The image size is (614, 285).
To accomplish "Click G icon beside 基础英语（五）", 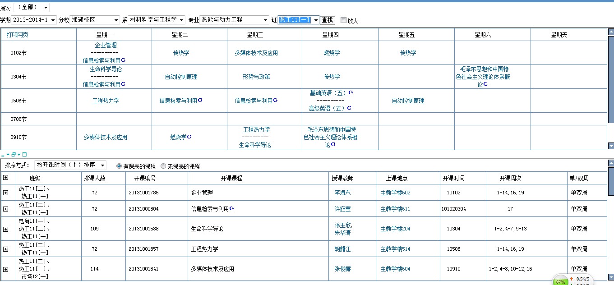I will [x=351, y=92].
